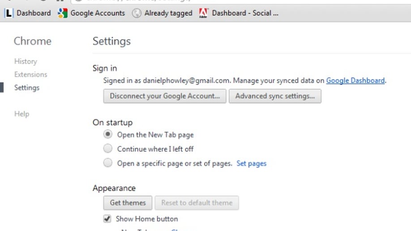411x231 pixels.
Task: Click Disconnect your Google Account button
Action: pyautogui.click(x=165, y=96)
